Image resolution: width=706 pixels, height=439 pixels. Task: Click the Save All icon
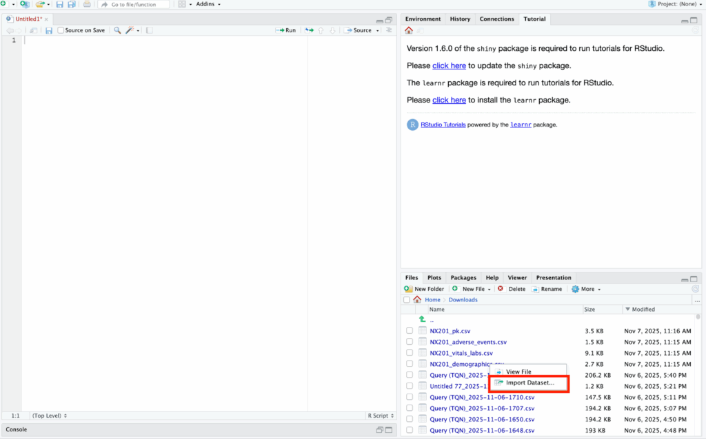[x=71, y=3]
